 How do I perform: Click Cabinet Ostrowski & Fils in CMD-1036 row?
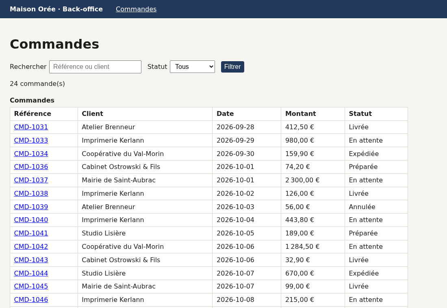click(x=121, y=167)
